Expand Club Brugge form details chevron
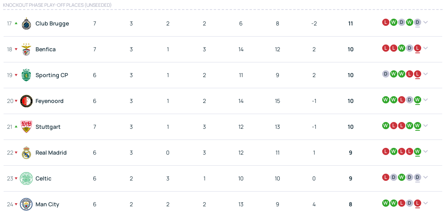The width and height of the screenshot is (445, 219). [x=426, y=22]
